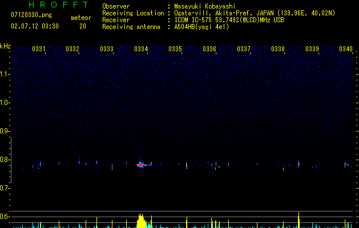
Task: Click the date stamp 02.07.12 03:30
Action: click(35, 26)
